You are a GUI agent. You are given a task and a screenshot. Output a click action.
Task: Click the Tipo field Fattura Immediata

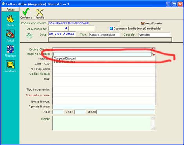point(104,35)
